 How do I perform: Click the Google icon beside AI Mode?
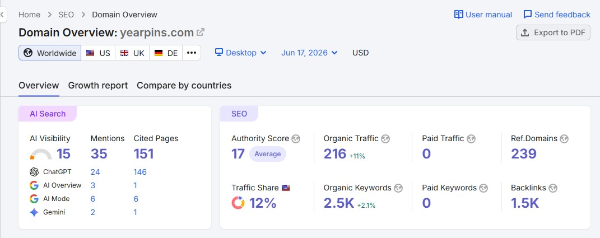tap(34, 199)
